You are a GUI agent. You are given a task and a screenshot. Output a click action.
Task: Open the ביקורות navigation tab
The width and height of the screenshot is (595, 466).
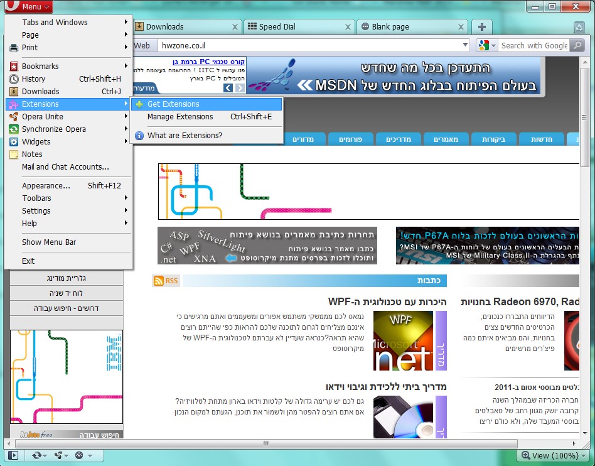[x=494, y=139]
